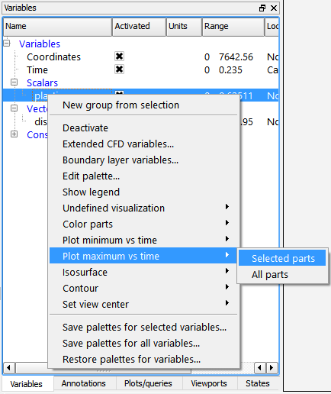Click the tab strip right scroll arrow
This screenshot has height=394, width=331.
(272, 367)
